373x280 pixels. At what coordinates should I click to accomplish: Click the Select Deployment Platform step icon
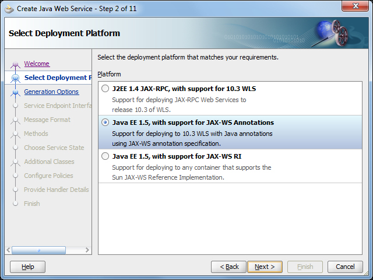click(15, 78)
